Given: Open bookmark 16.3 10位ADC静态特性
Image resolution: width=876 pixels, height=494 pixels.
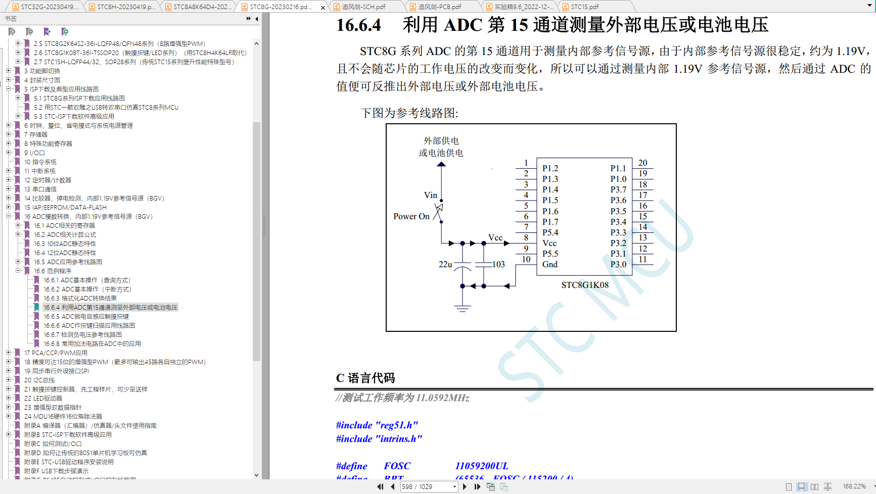Looking at the screenshot, I should pos(65,243).
